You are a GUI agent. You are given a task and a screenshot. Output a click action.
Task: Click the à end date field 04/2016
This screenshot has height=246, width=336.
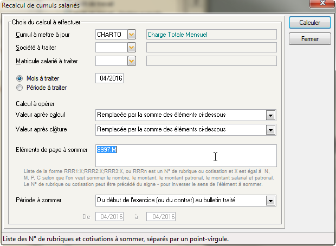[161, 217]
